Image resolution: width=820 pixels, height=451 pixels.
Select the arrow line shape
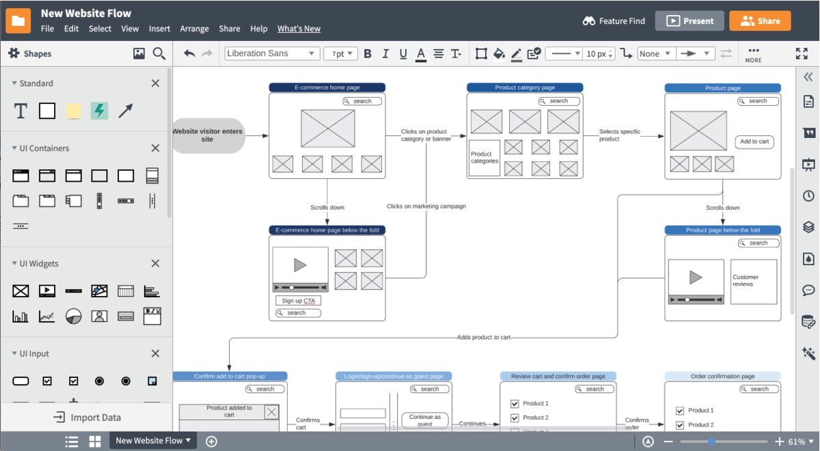[126, 111]
